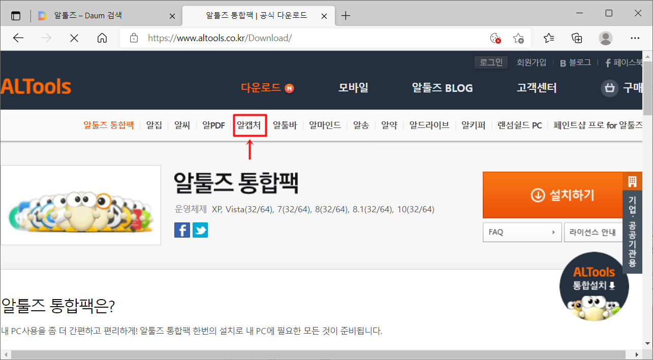This screenshot has width=653, height=360.
Task: Open Edge settings and more menu
Action: 635,38
